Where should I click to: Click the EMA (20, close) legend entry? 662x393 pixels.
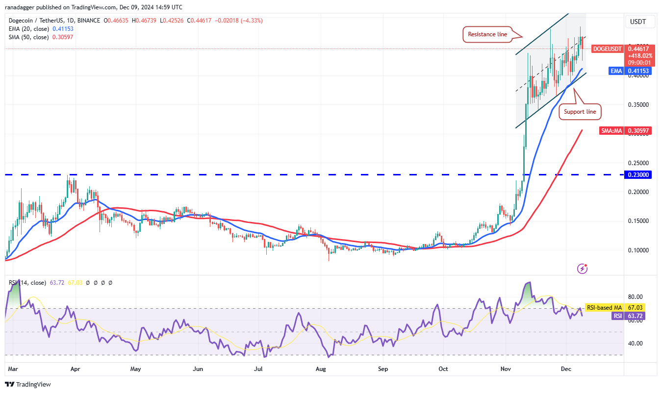(x=28, y=29)
